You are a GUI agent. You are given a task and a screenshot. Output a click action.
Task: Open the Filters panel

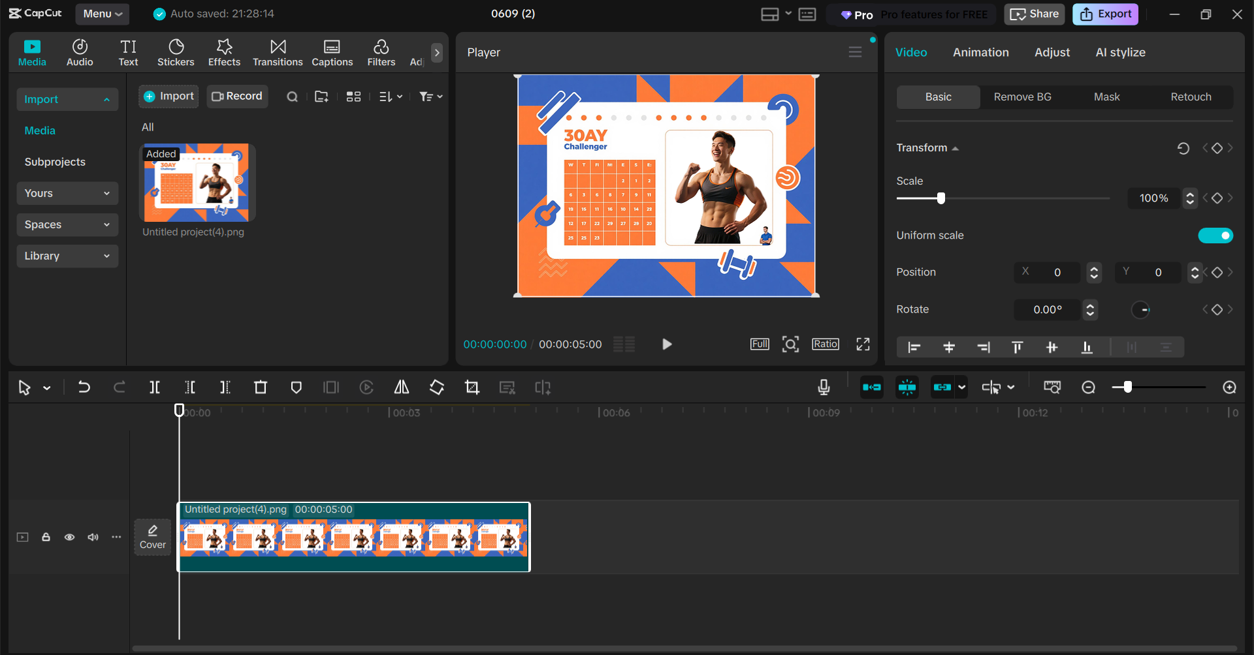click(381, 52)
